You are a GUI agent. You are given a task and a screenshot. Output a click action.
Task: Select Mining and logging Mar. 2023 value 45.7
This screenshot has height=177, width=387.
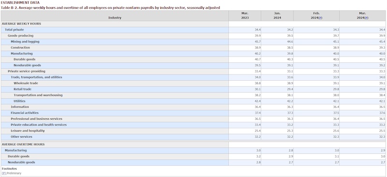pyautogui.click(x=257, y=42)
